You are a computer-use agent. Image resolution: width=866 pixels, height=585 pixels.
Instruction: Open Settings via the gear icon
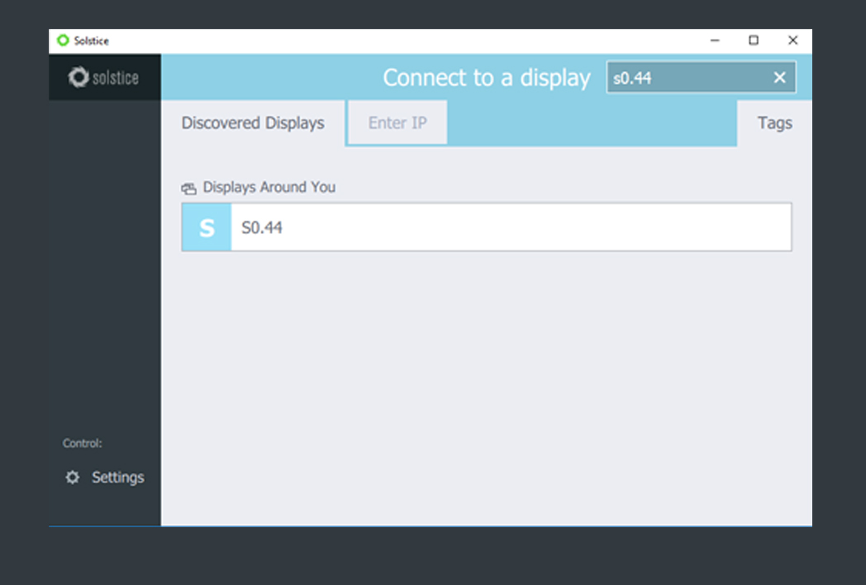point(73,478)
